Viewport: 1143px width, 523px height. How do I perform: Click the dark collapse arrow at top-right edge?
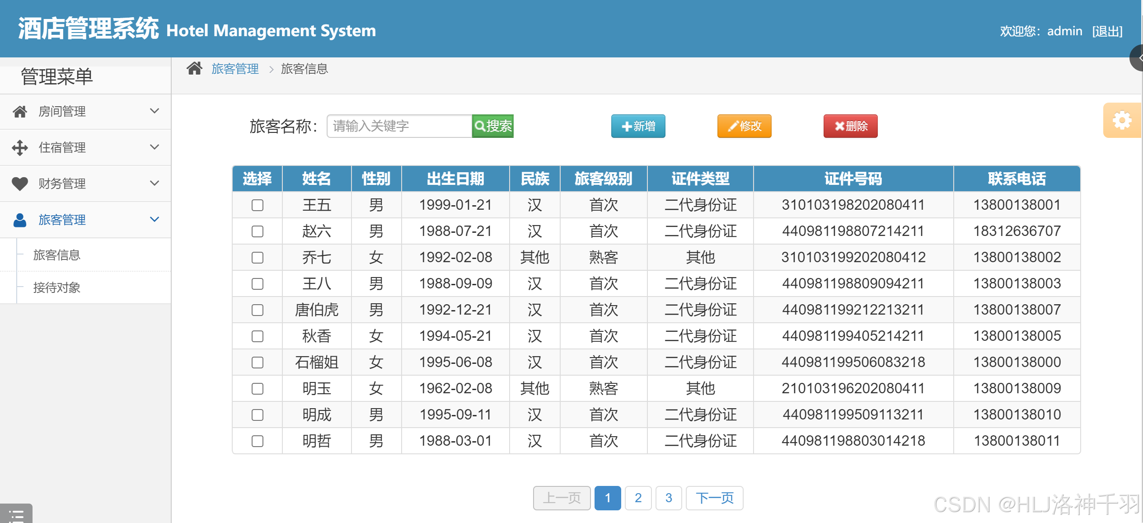[x=1138, y=58]
